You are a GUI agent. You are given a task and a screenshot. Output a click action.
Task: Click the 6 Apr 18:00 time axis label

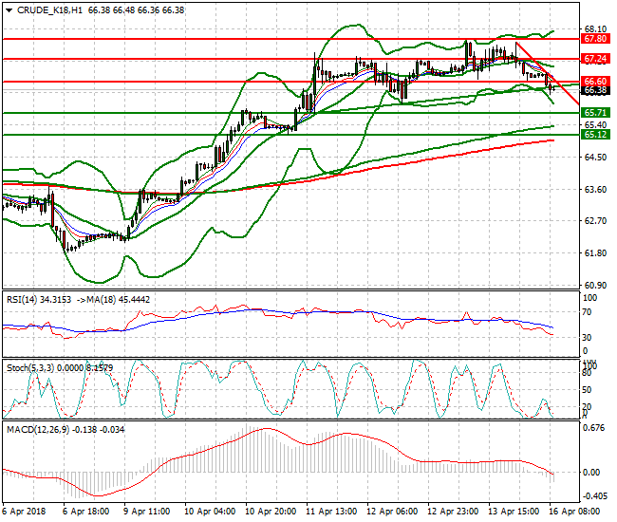pyautogui.click(x=85, y=512)
